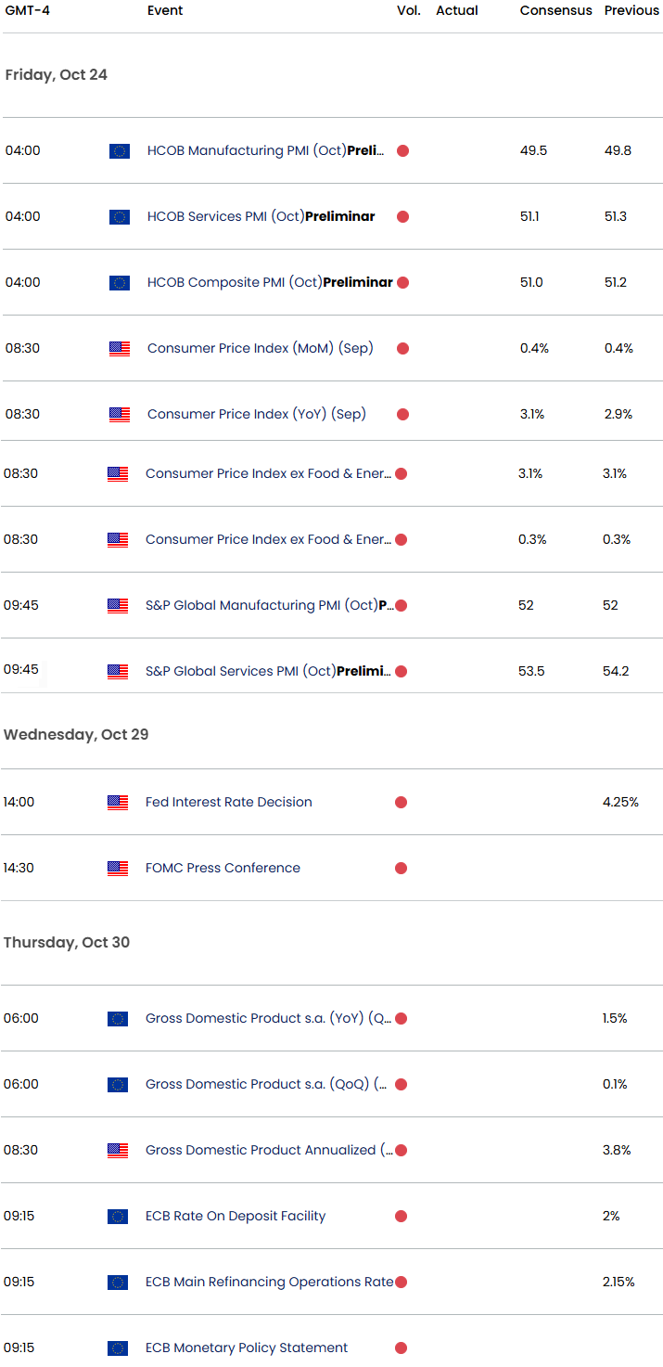Click the Event column header
The width and height of the screenshot is (663, 1367).
(x=165, y=11)
